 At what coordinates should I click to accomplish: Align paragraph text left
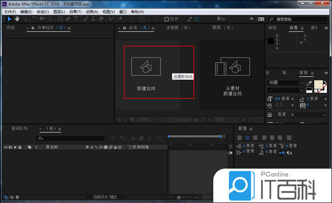click(x=240, y=138)
